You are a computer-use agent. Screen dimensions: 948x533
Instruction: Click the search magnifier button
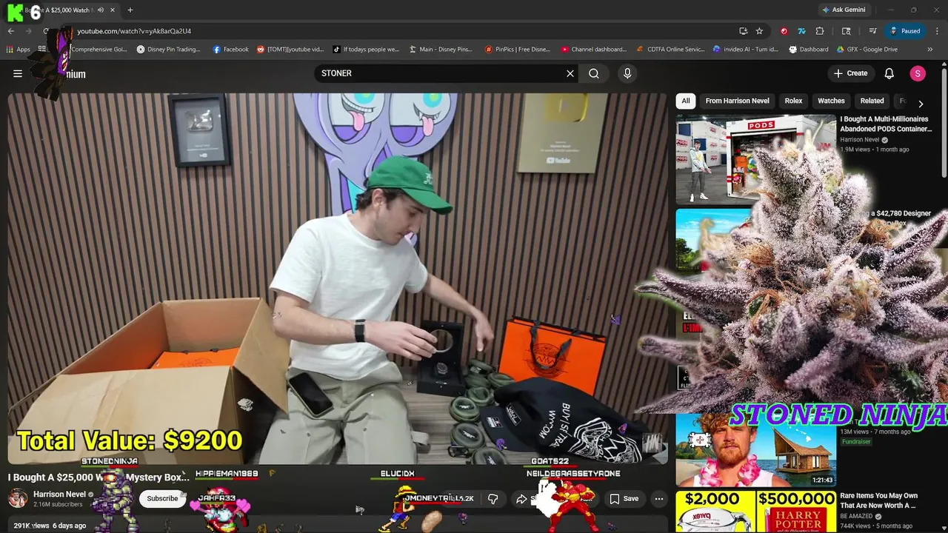tap(594, 73)
